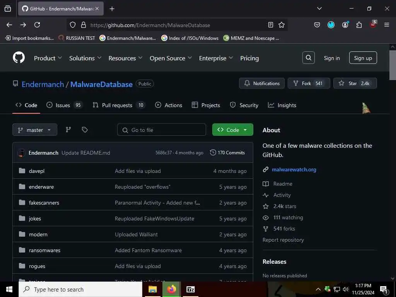Switch to the Security tab
396x297 pixels.
coord(244,105)
